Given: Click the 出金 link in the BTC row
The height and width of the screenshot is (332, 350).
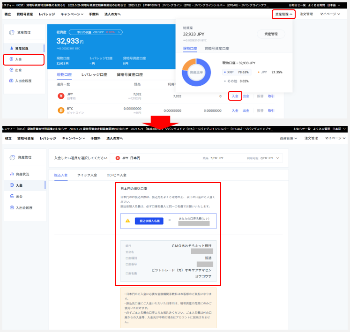Looking at the screenshot, I should tap(246, 111).
